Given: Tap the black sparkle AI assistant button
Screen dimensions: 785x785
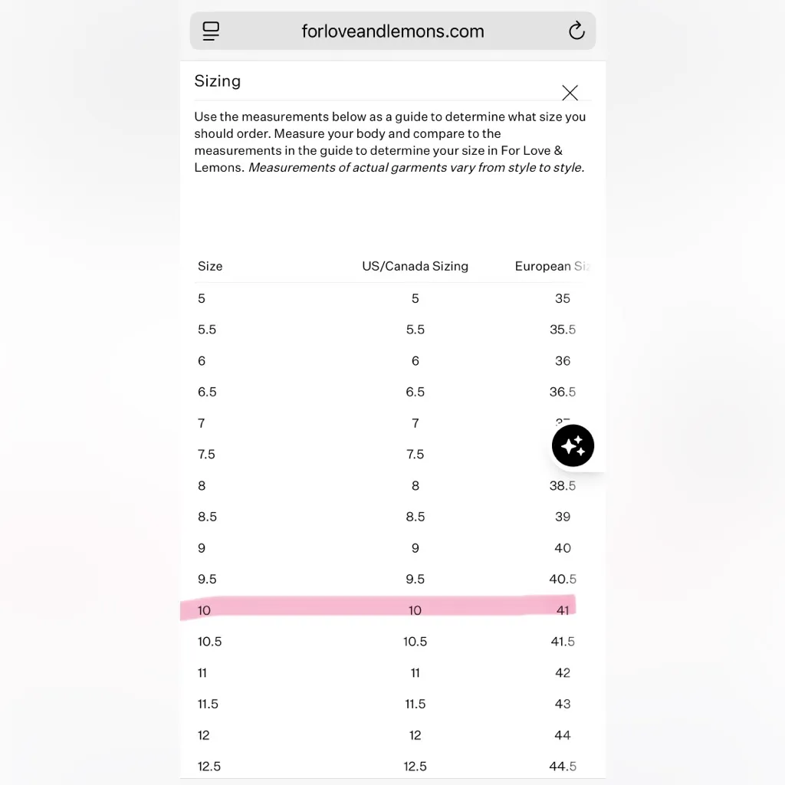Looking at the screenshot, I should point(573,445).
